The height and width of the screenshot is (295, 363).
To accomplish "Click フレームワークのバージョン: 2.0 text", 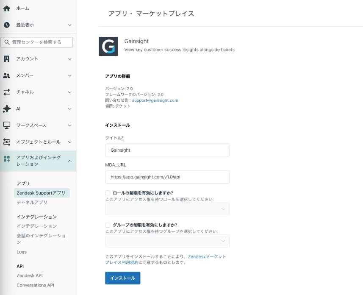I will click(x=134, y=95).
